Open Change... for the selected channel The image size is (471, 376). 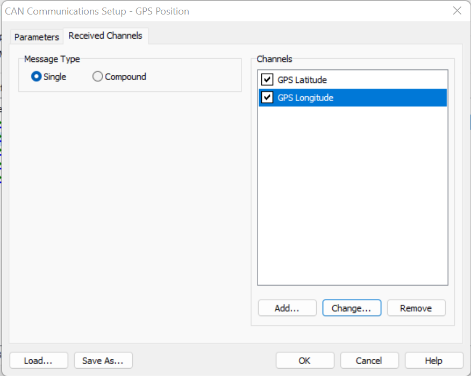click(352, 308)
